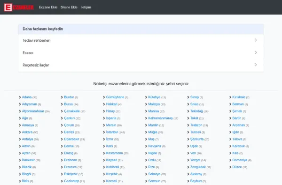Screen dimensions: 282x185
Task: Select the city Adana
Action: (27, 97)
